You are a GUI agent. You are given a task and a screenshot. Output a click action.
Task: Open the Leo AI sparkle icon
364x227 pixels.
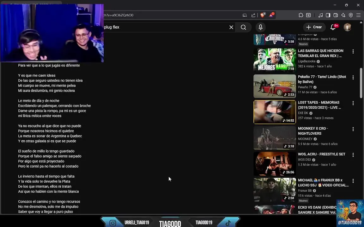343,15
